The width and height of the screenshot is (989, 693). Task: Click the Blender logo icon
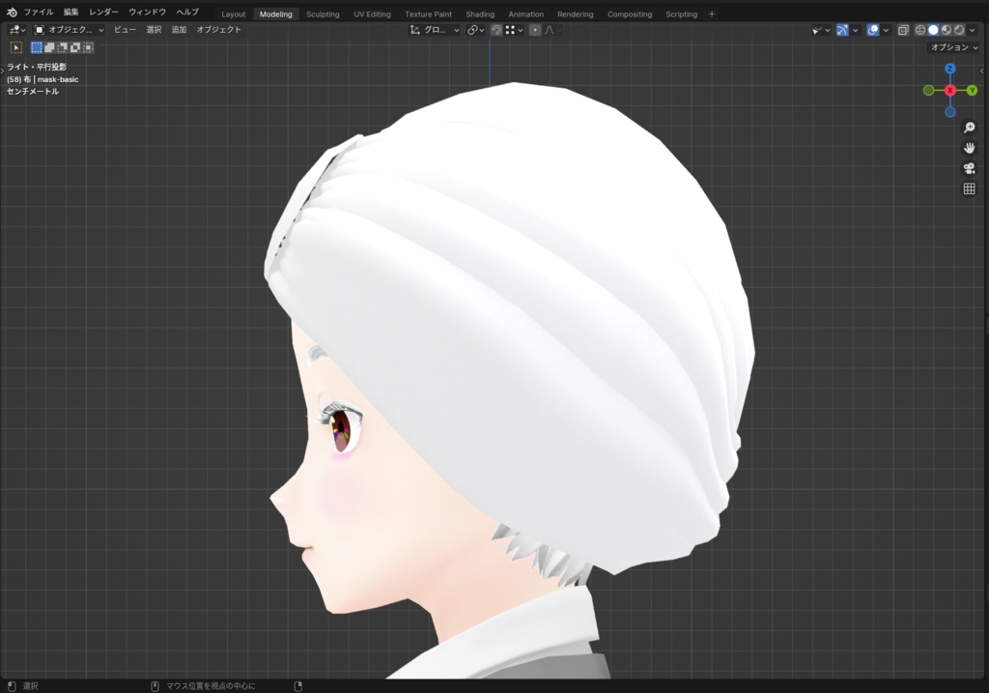(12, 12)
